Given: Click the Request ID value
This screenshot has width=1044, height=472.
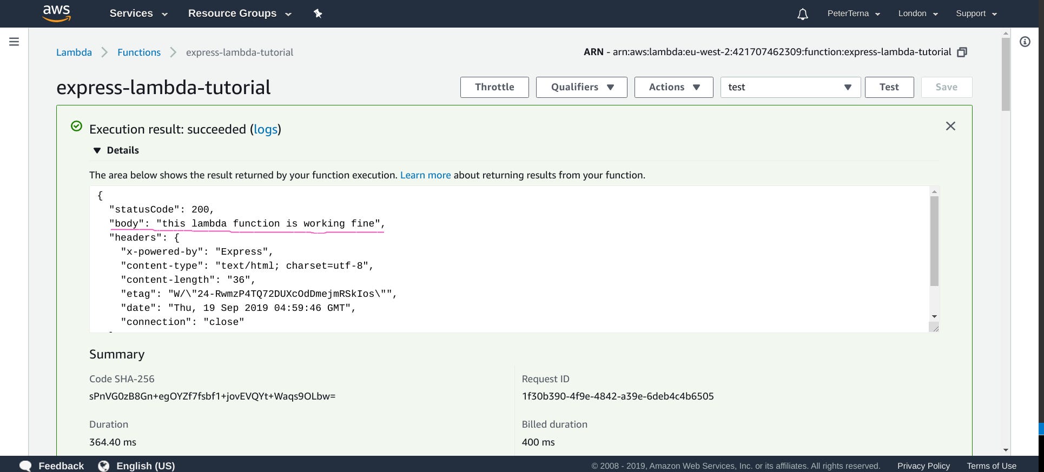Looking at the screenshot, I should [618, 396].
